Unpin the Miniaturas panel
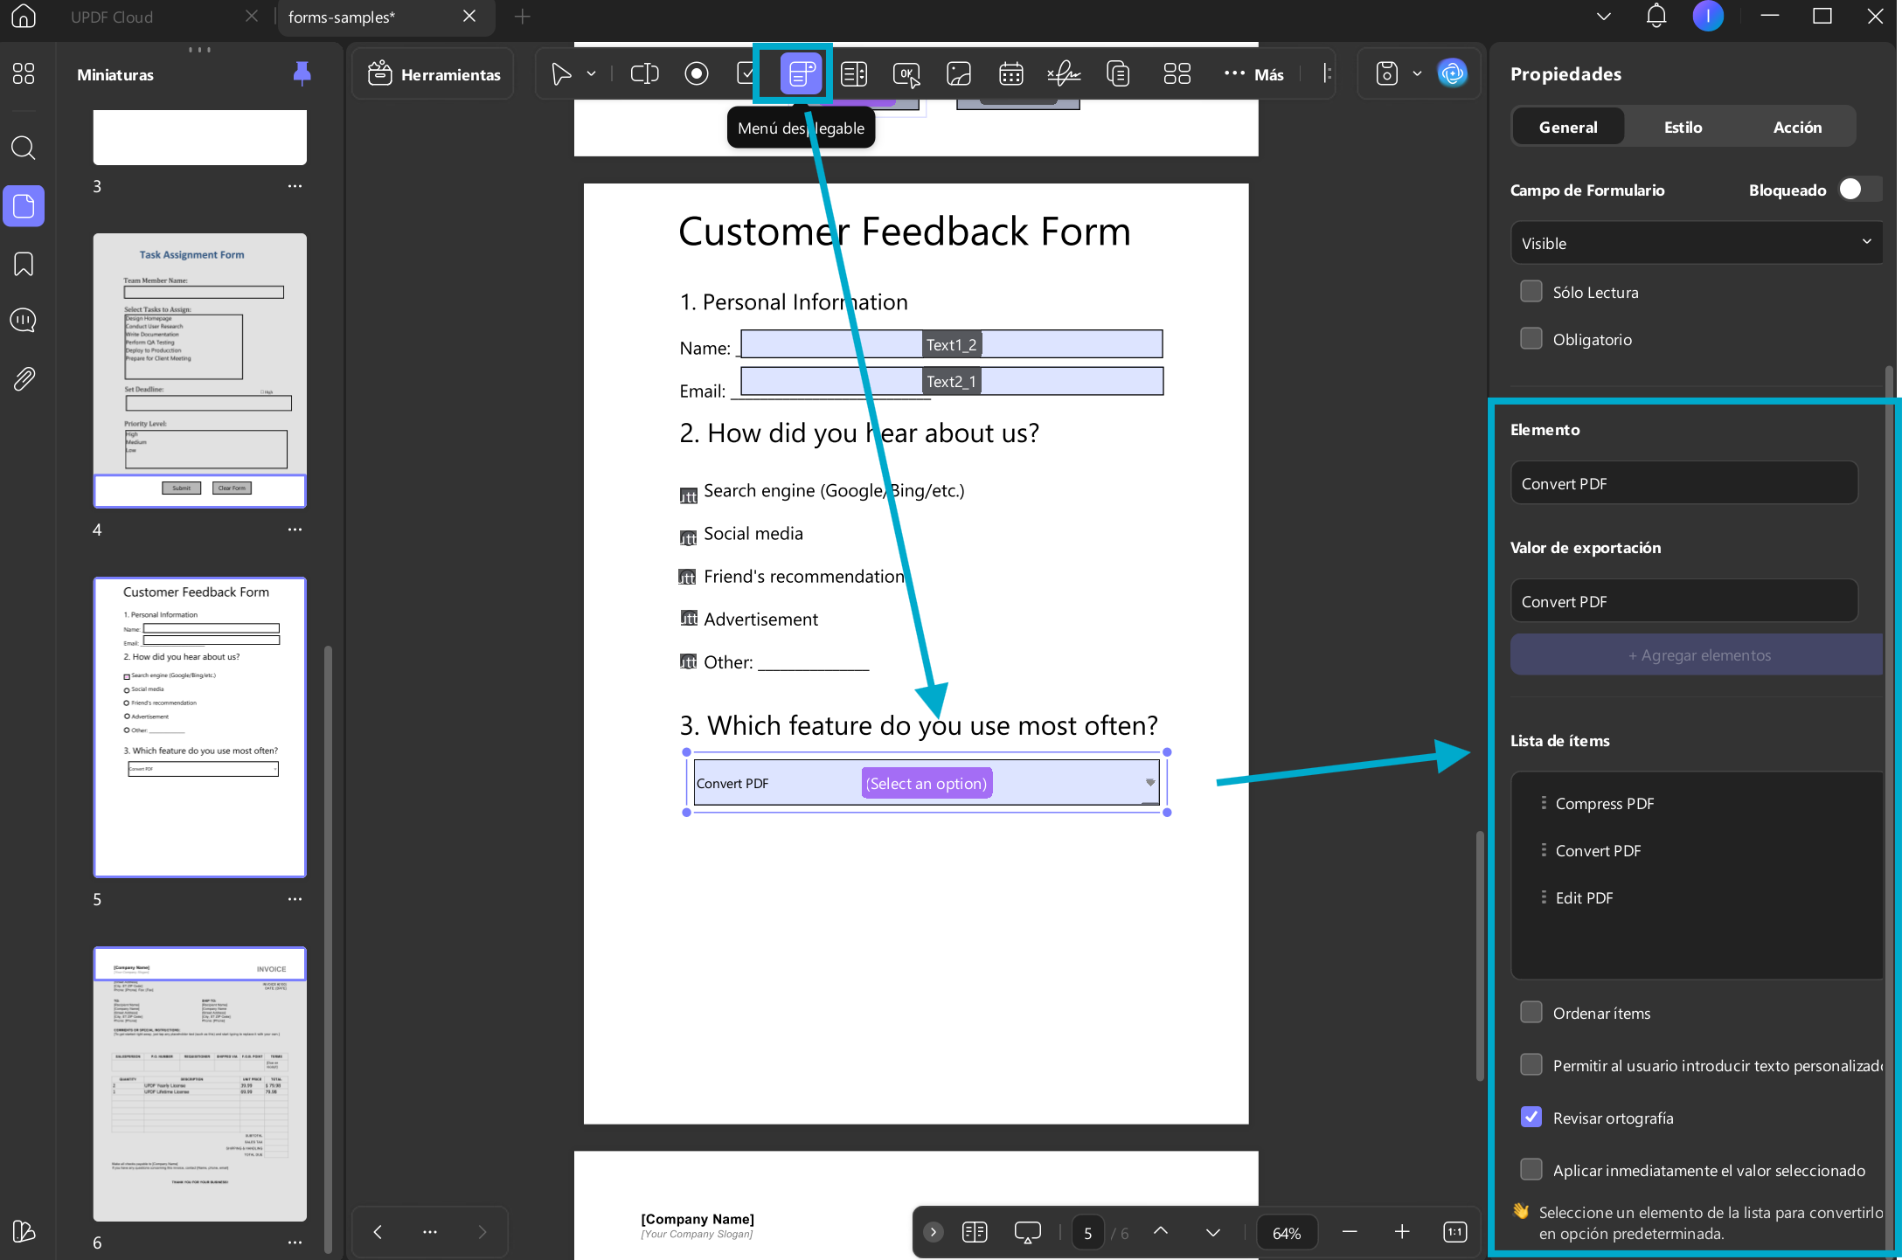The width and height of the screenshot is (1902, 1260). 302,74
